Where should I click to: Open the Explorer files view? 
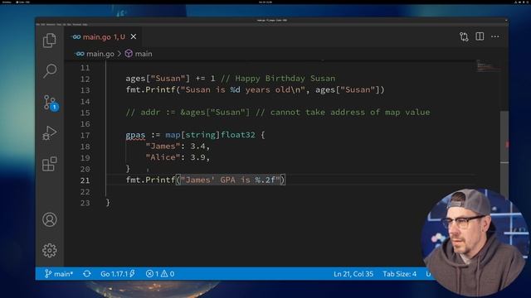[50, 41]
